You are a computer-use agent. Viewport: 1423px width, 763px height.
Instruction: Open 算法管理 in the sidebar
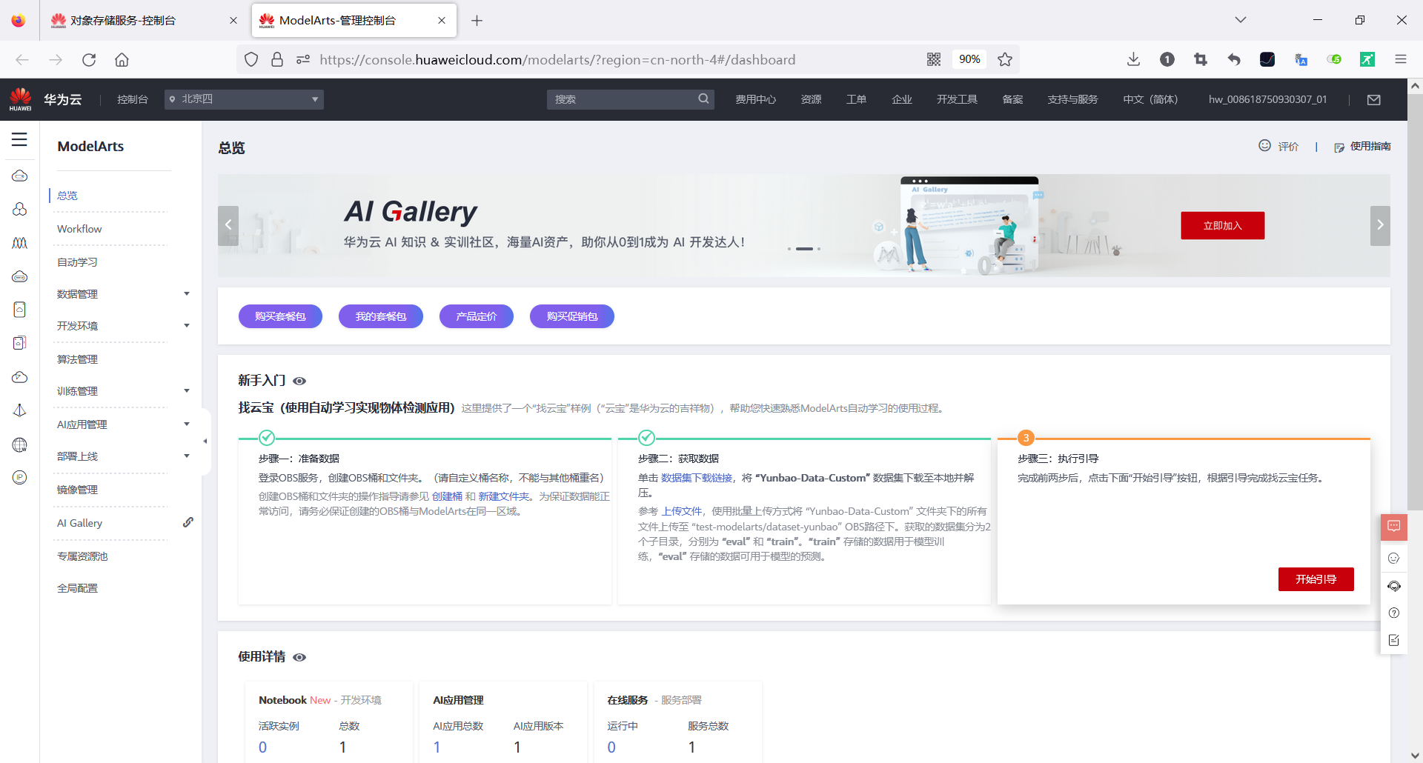(x=77, y=359)
